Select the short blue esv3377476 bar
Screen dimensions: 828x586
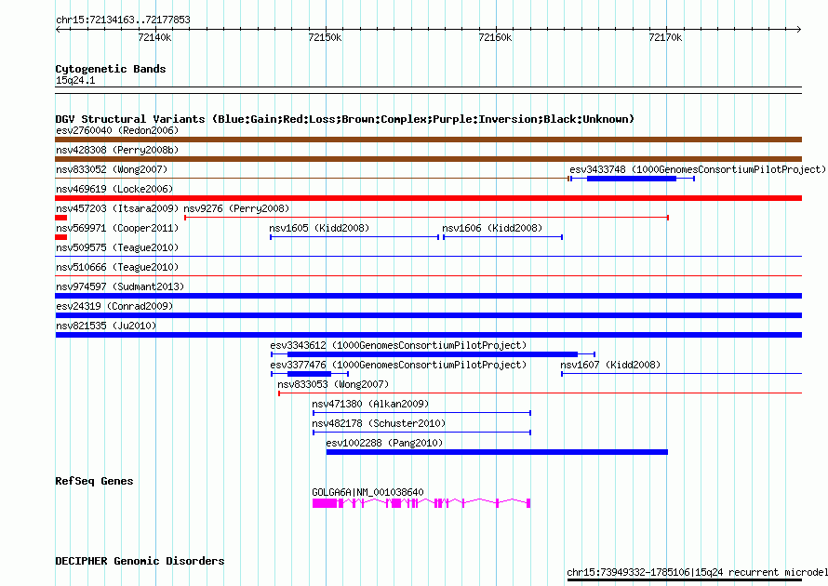(x=310, y=374)
